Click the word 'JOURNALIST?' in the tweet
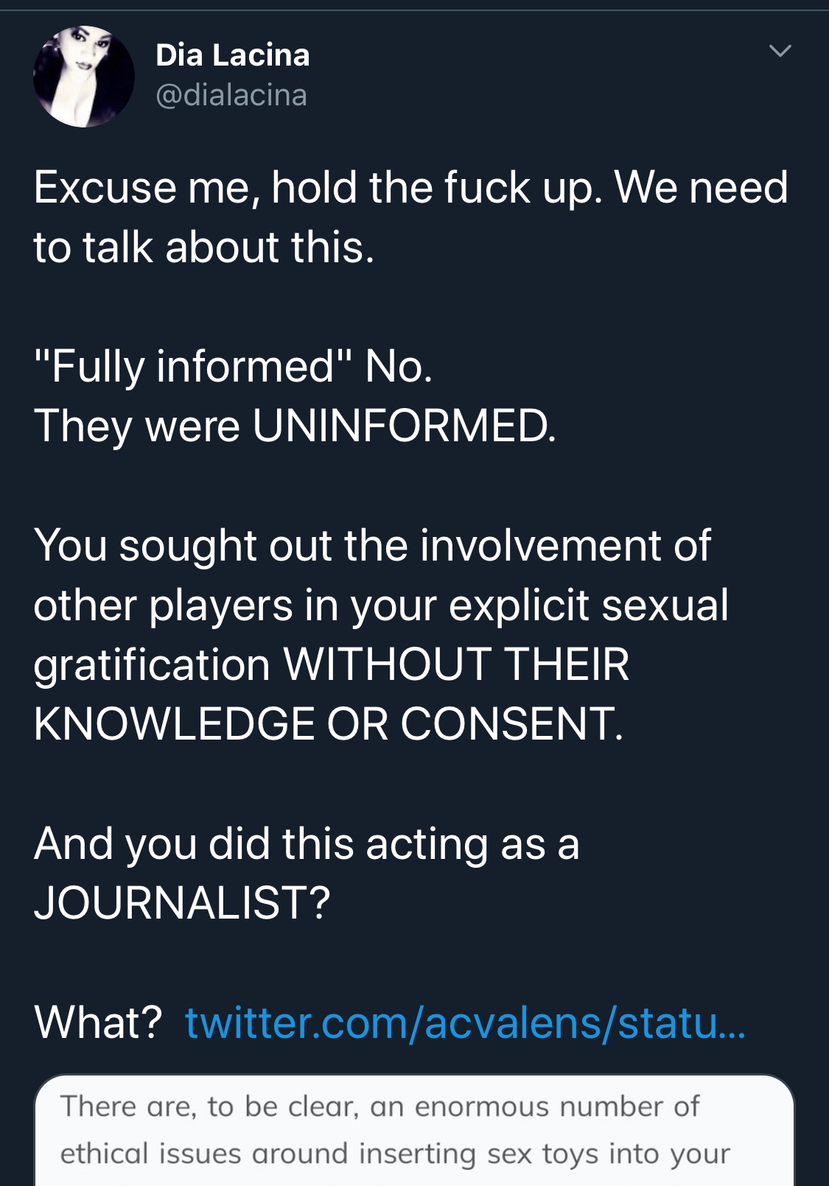Viewport: 829px width, 1186px height. (182, 902)
